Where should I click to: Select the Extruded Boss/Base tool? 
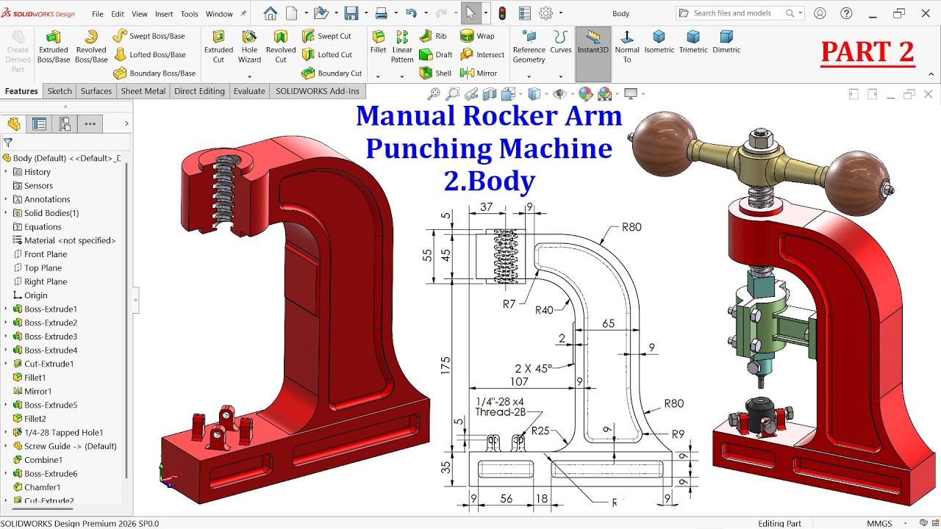click(53, 46)
